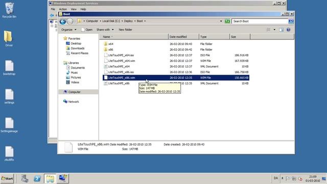
Task: Open Action menu in Deployment Services window
Action: point(63,9)
